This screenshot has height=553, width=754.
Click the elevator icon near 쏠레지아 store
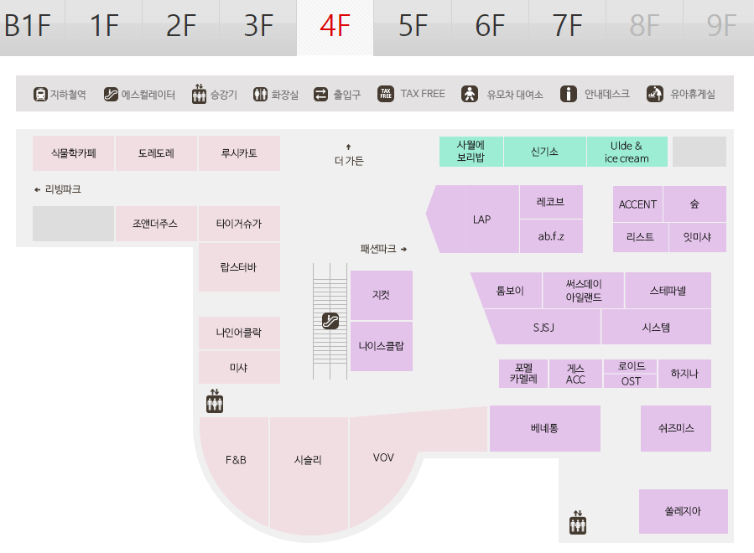(578, 522)
